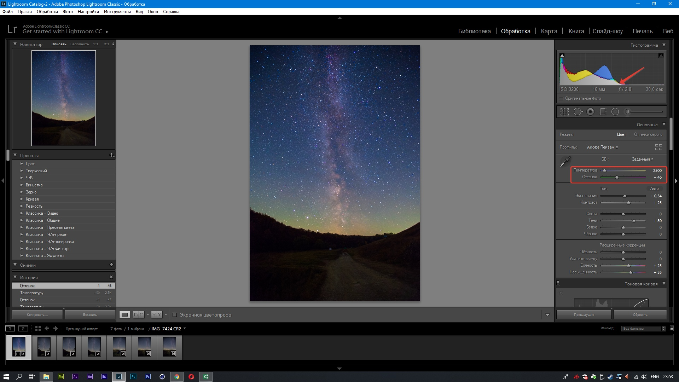Toggle the Оригинальное фото checkbox
Screen dimensions: 679x382
click(x=561, y=98)
